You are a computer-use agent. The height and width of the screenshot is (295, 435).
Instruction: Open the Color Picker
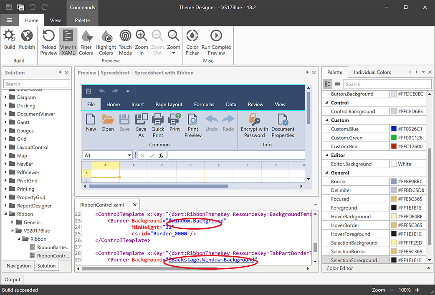[192, 40]
